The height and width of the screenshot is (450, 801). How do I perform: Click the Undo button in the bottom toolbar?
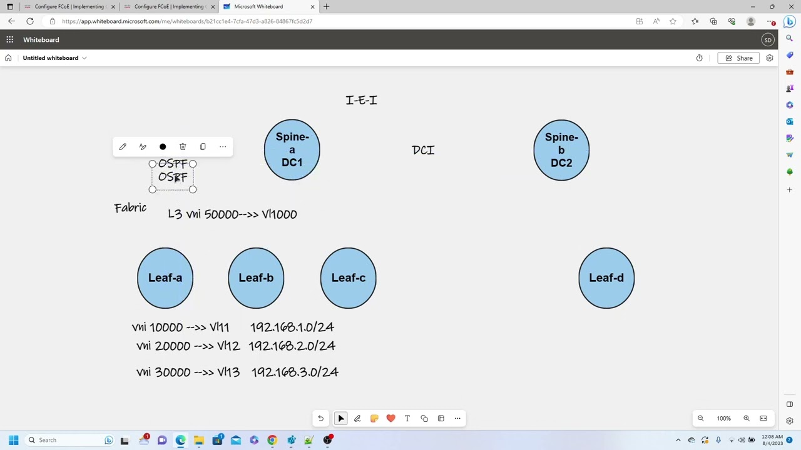[320, 419]
